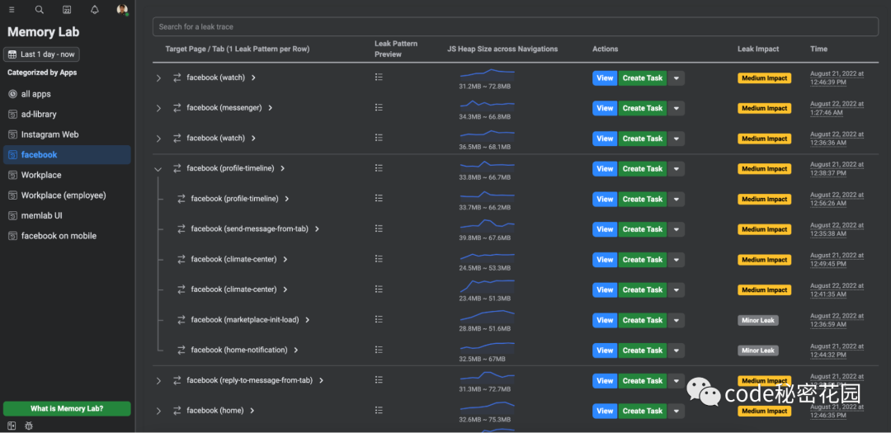Open the calendar icon in top bar
891x433 pixels.
[x=67, y=10]
